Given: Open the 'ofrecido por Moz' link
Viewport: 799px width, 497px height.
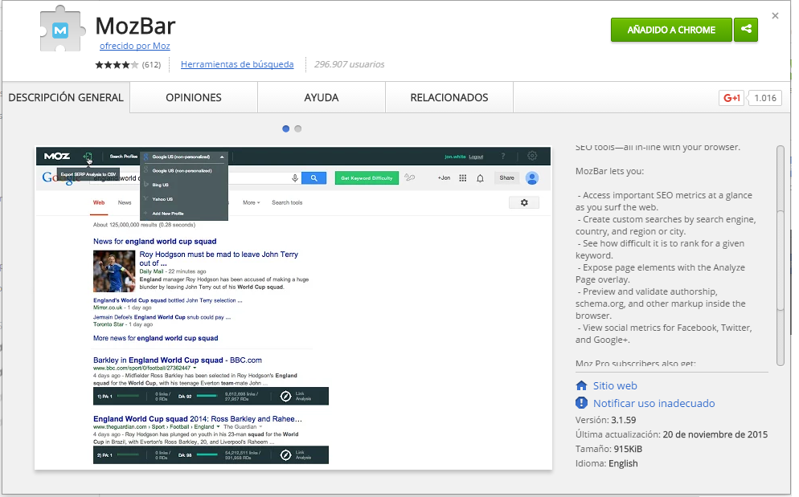Looking at the screenshot, I should click(134, 46).
